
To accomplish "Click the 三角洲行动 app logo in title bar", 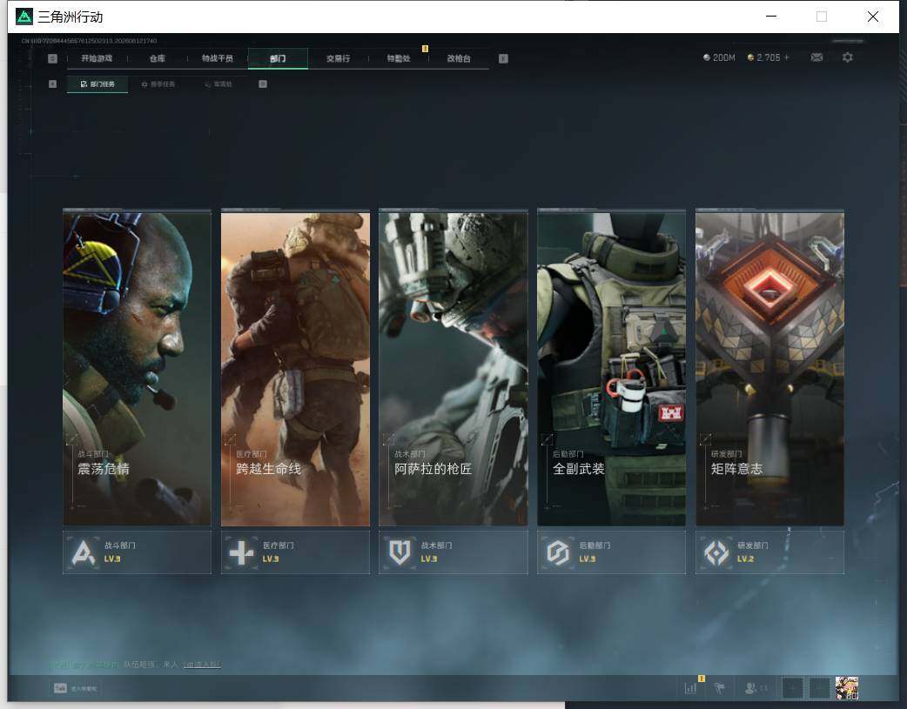I will coord(24,17).
